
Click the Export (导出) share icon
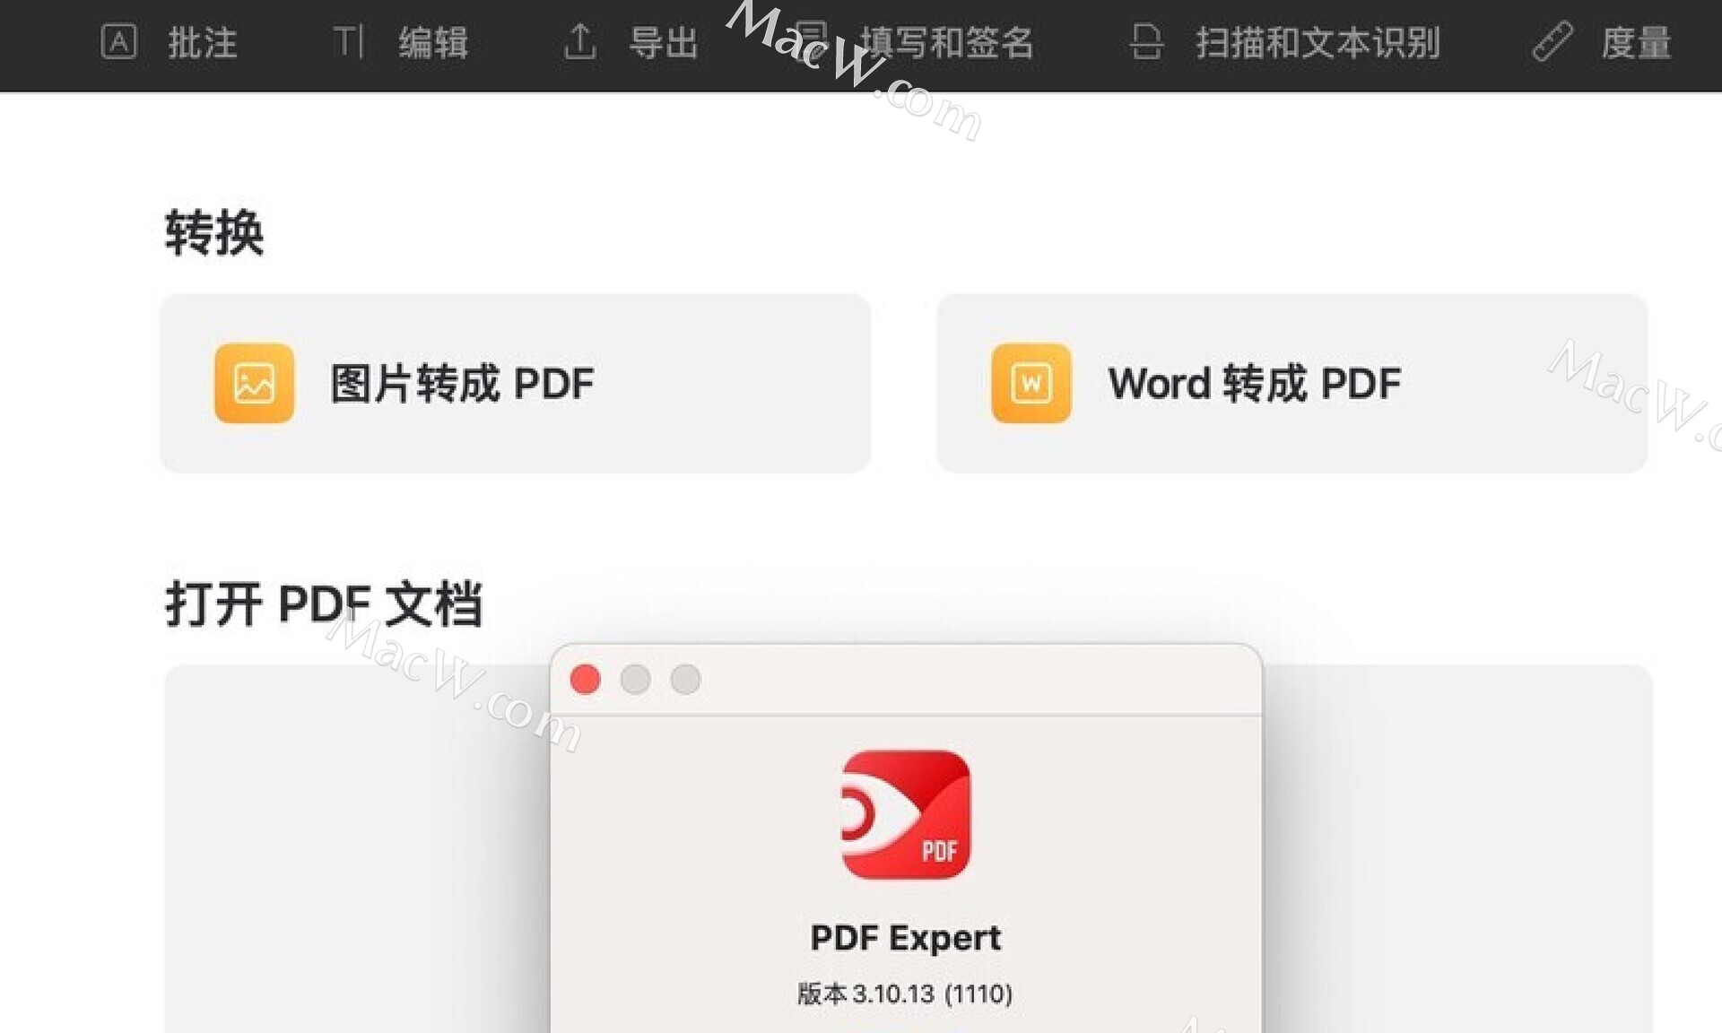point(580,42)
